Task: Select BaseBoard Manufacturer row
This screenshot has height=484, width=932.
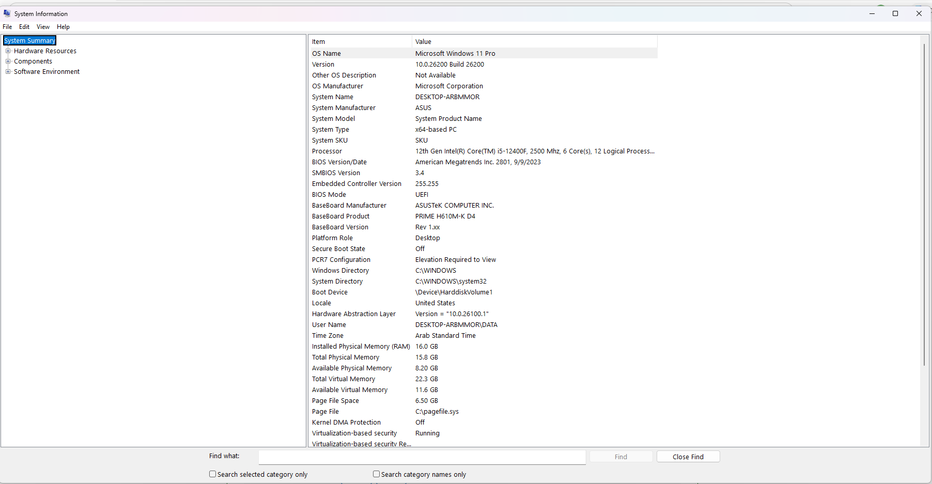Action: [x=483, y=206]
